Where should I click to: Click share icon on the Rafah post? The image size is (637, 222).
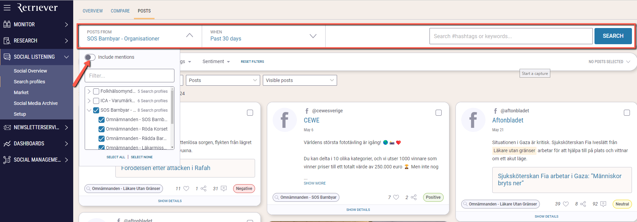[x=203, y=189]
